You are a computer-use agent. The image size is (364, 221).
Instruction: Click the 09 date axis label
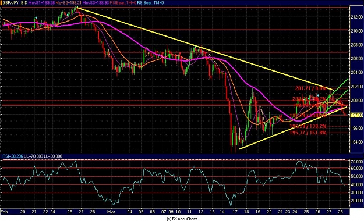[x=171, y=212]
